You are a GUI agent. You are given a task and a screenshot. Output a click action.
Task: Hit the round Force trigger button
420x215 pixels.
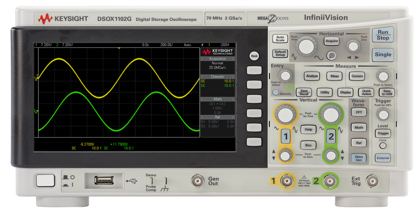pyautogui.click(x=383, y=146)
